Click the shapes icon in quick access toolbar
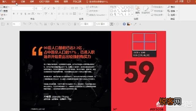Image resolution: width=196 pixels, height=111 pixels. click(52, 24)
